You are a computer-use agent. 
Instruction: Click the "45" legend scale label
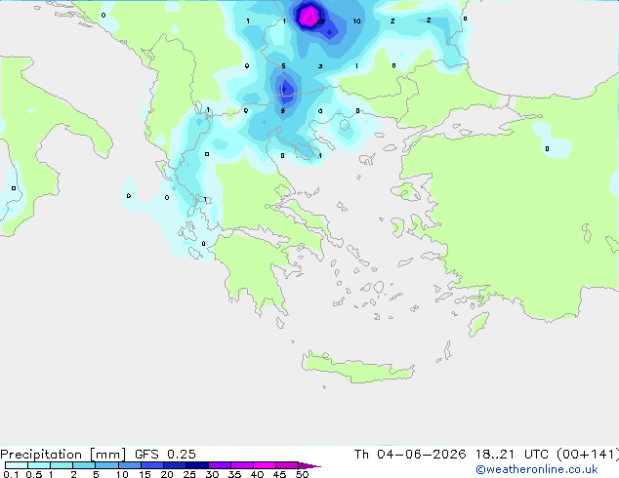[279, 474]
